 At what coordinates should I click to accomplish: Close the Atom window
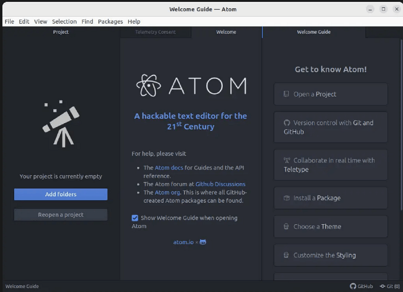click(x=397, y=9)
